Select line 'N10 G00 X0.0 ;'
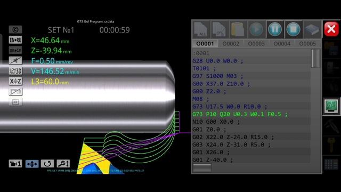Screen dimensions: 341x192 point(216,122)
